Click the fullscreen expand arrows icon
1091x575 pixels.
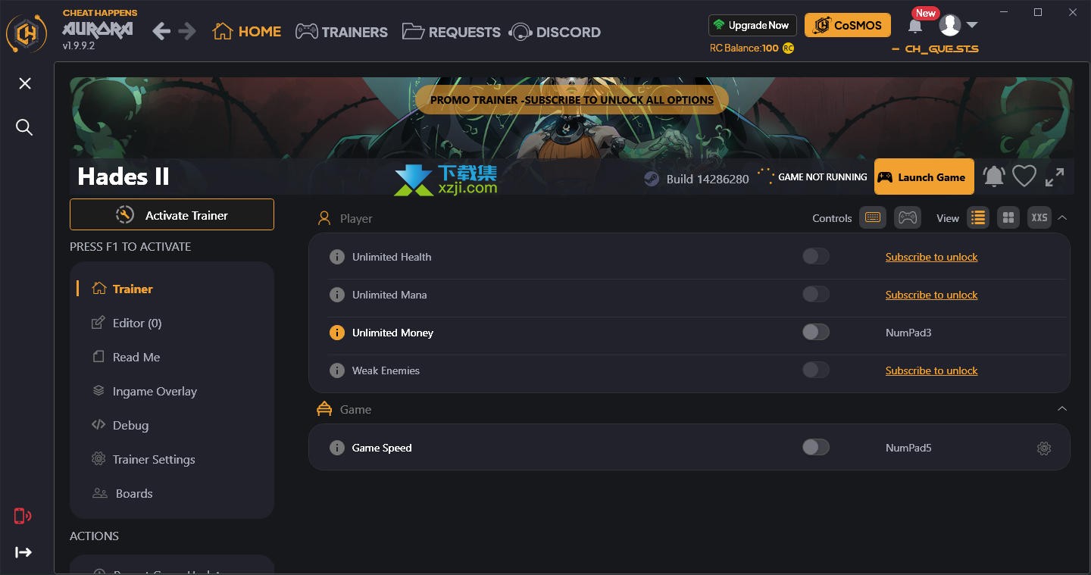(1055, 177)
